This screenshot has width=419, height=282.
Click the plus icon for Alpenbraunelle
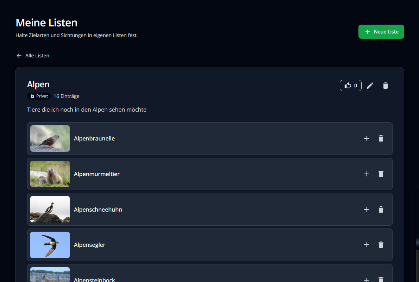click(x=366, y=138)
